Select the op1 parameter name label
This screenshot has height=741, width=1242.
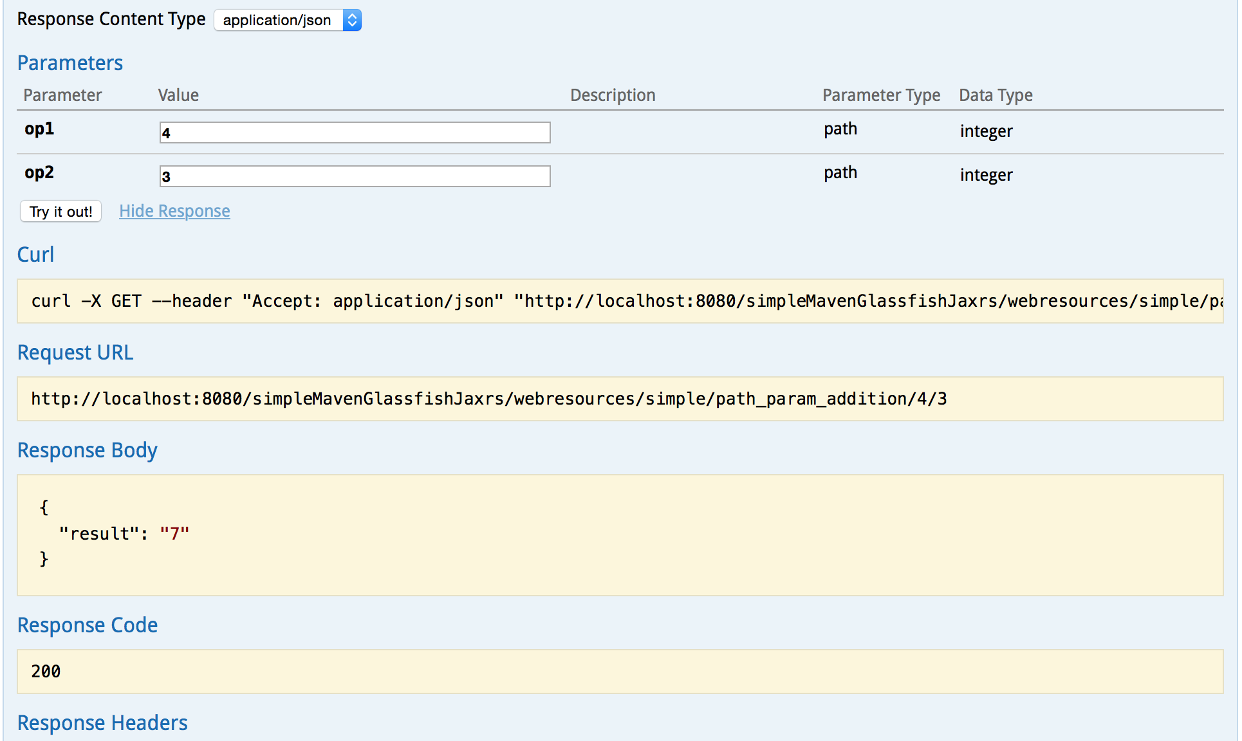(39, 129)
